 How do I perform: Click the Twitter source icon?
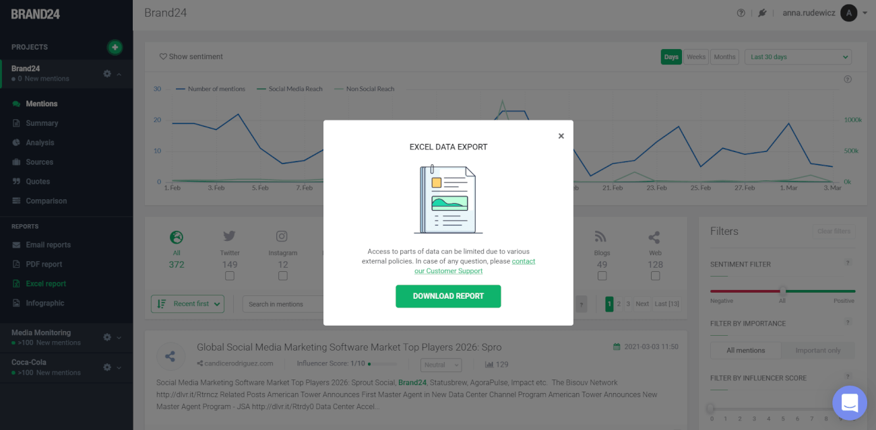pyautogui.click(x=229, y=237)
